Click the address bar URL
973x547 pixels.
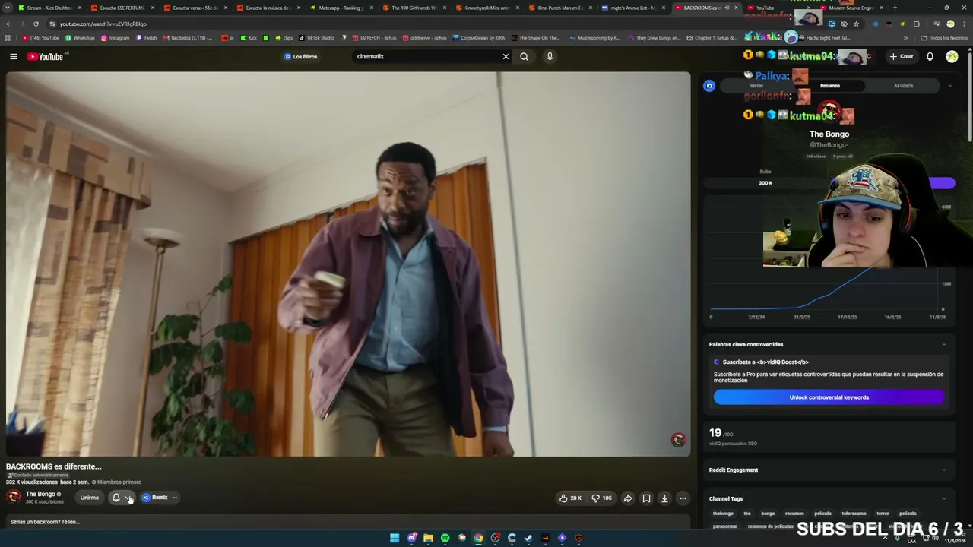point(103,24)
